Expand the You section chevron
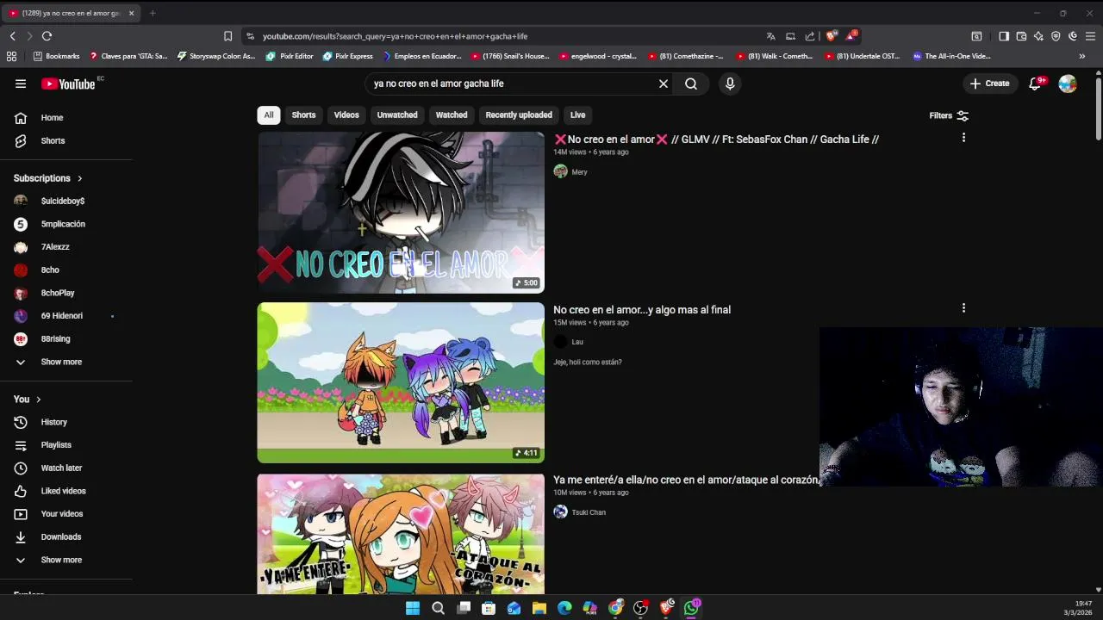Screen dimensions: 1103x620 pyautogui.click(x=38, y=400)
